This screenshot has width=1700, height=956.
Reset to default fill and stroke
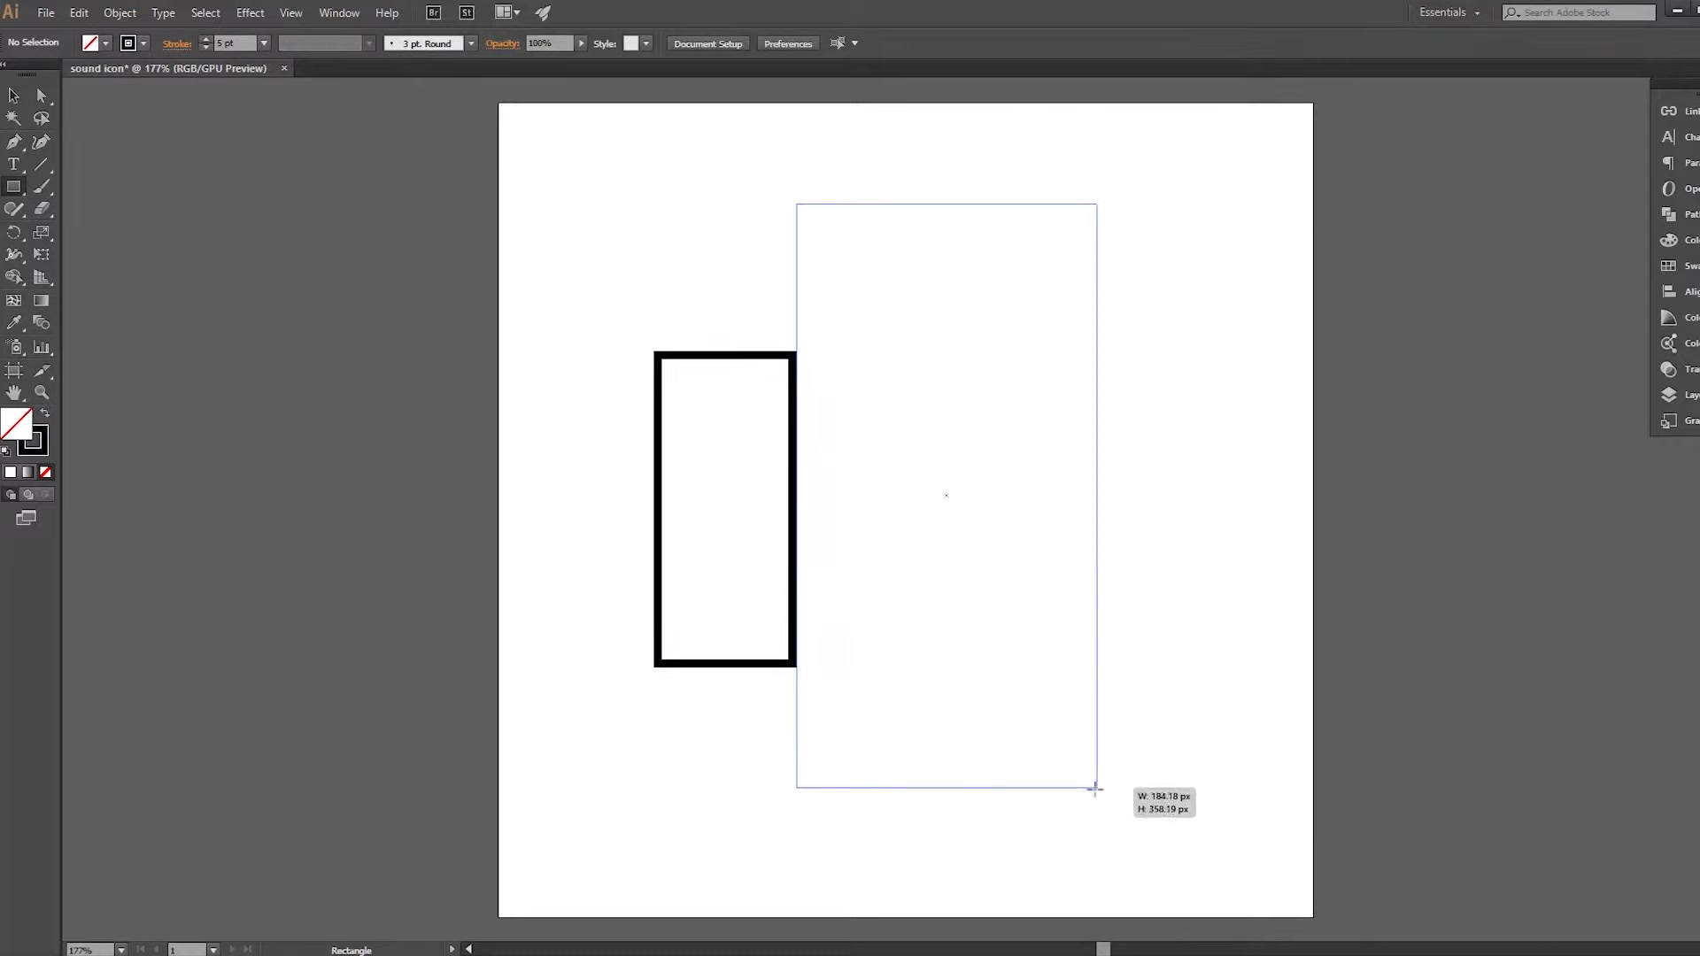(x=6, y=451)
